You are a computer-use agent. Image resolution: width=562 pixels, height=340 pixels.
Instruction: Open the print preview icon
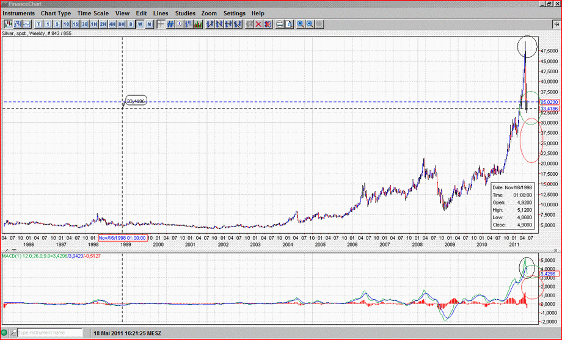coord(289,24)
